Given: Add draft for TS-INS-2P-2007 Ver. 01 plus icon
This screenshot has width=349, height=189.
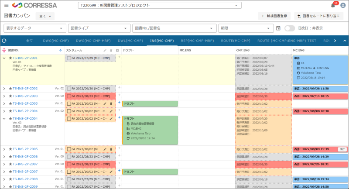Looking at the screenshot, I should coord(119,171).
